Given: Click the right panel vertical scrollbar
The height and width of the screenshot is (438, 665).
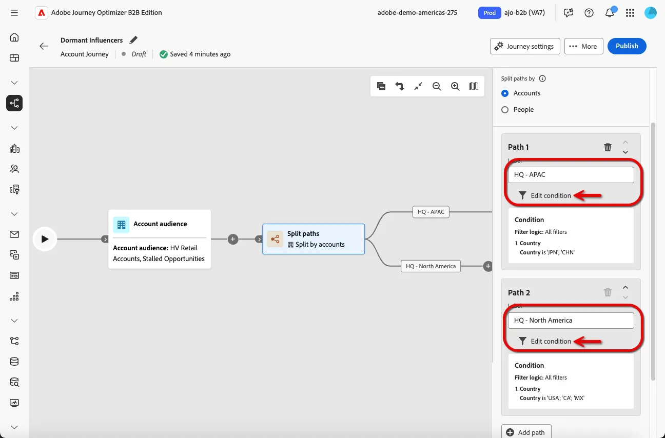Looking at the screenshot, I should tap(653, 251).
